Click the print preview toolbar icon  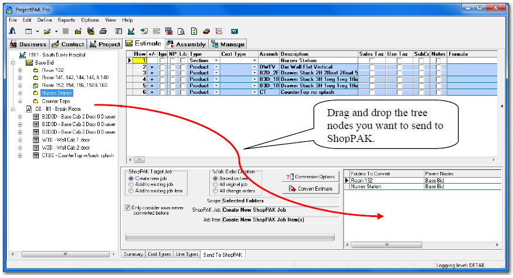pos(180,31)
